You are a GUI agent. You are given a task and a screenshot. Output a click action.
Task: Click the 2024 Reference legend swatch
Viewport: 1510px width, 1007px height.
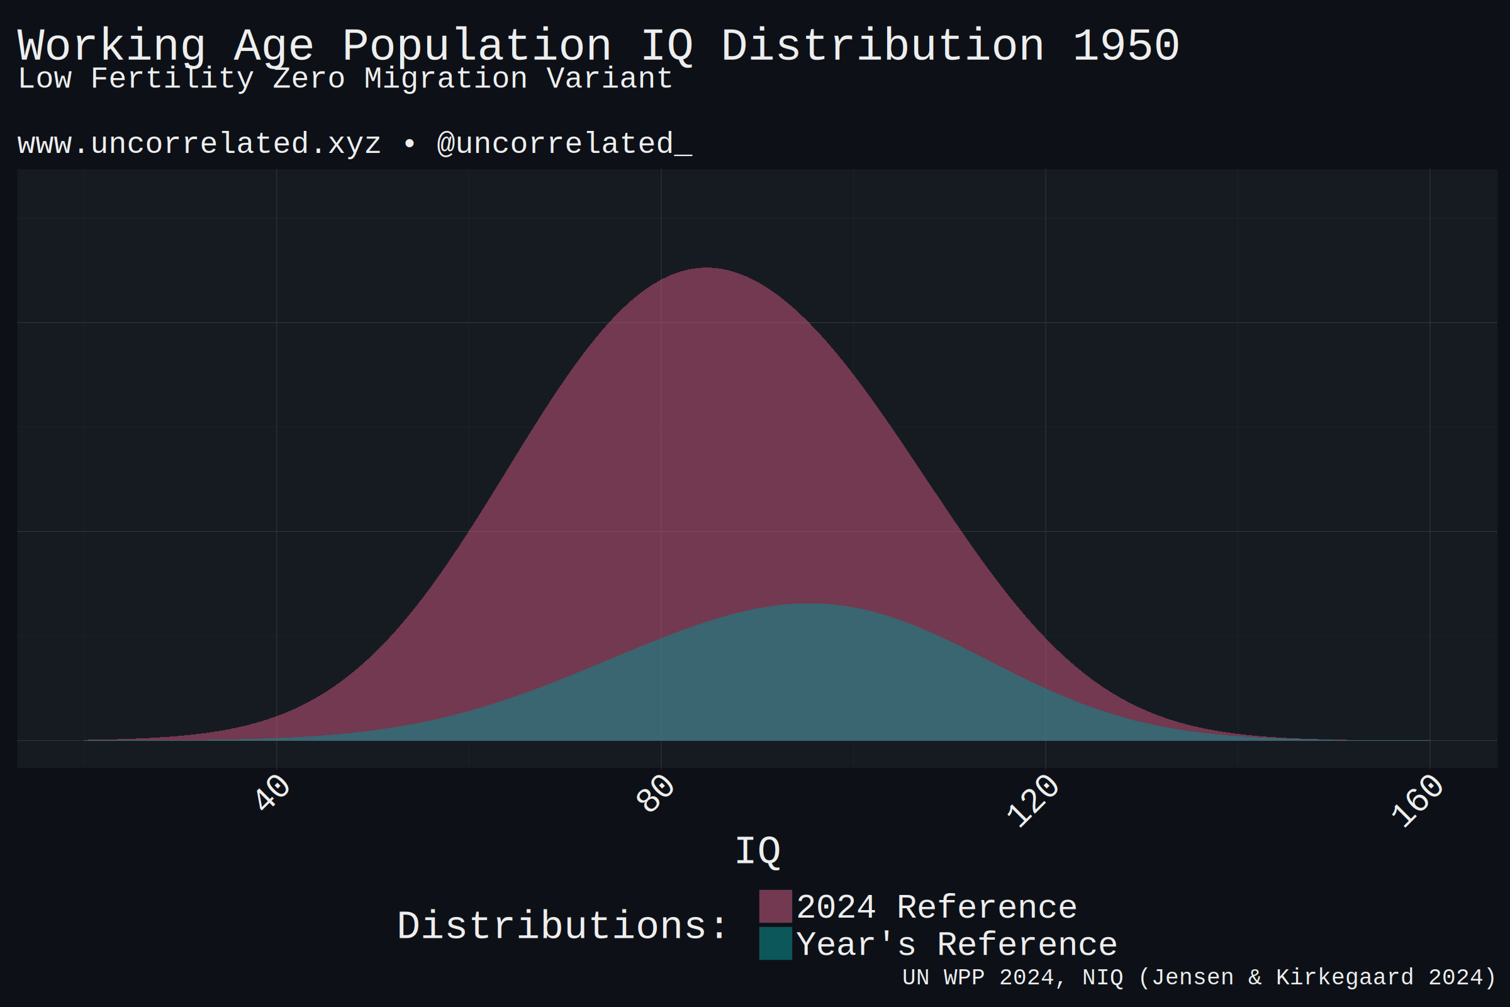click(x=776, y=906)
